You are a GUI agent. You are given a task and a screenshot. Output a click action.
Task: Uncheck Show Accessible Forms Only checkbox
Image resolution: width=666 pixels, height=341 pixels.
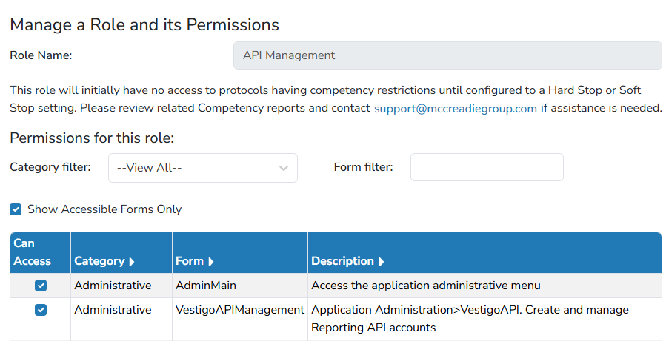pos(16,209)
